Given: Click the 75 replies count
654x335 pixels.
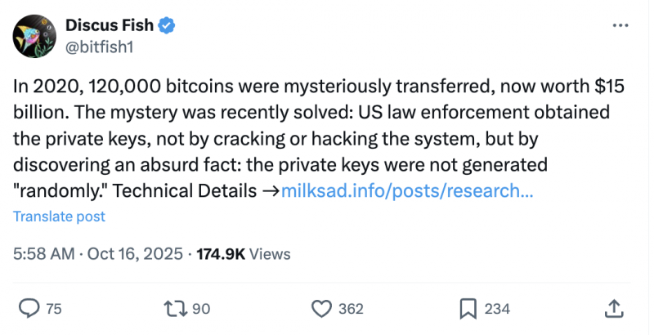Looking at the screenshot, I should 54,309.
